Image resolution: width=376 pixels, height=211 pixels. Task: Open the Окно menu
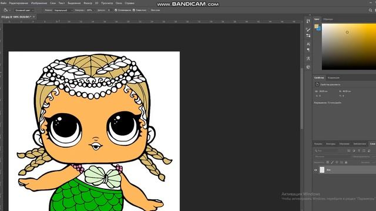(119, 3)
